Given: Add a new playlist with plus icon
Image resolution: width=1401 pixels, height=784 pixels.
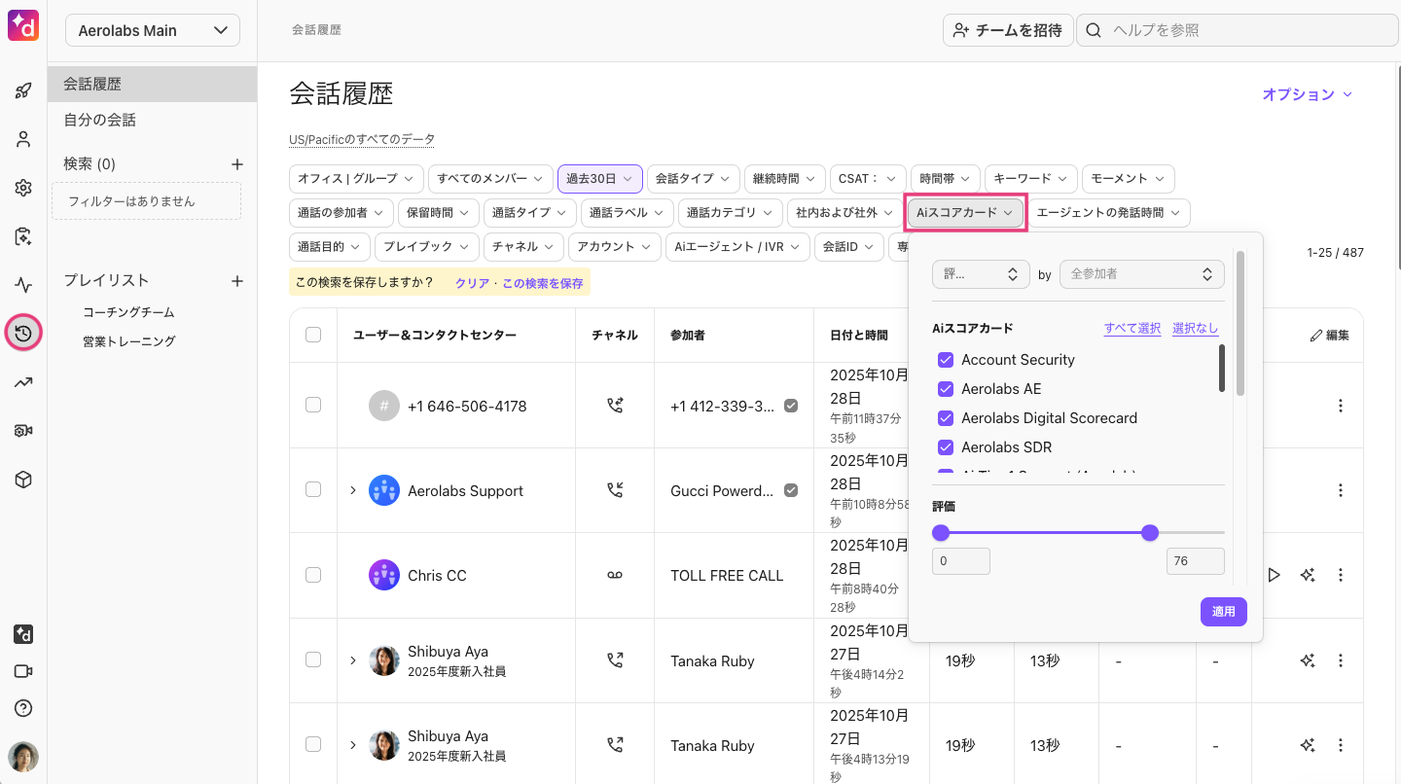Looking at the screenshot, I should 236,281.
